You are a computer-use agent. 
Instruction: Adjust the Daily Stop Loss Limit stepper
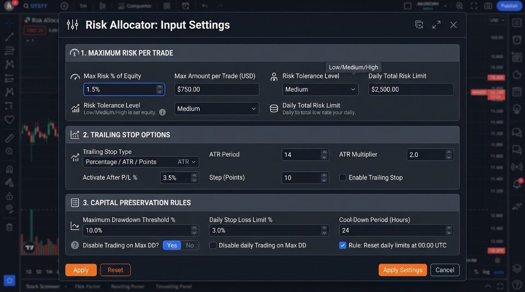[x=324, y=230]
